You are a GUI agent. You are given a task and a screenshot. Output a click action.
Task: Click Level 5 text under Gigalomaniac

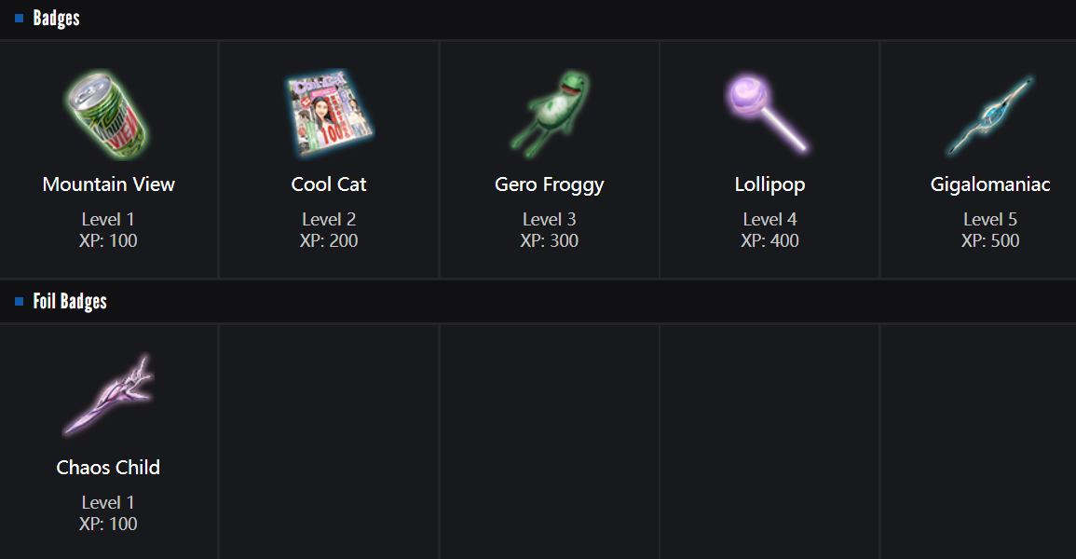(990, 220)
